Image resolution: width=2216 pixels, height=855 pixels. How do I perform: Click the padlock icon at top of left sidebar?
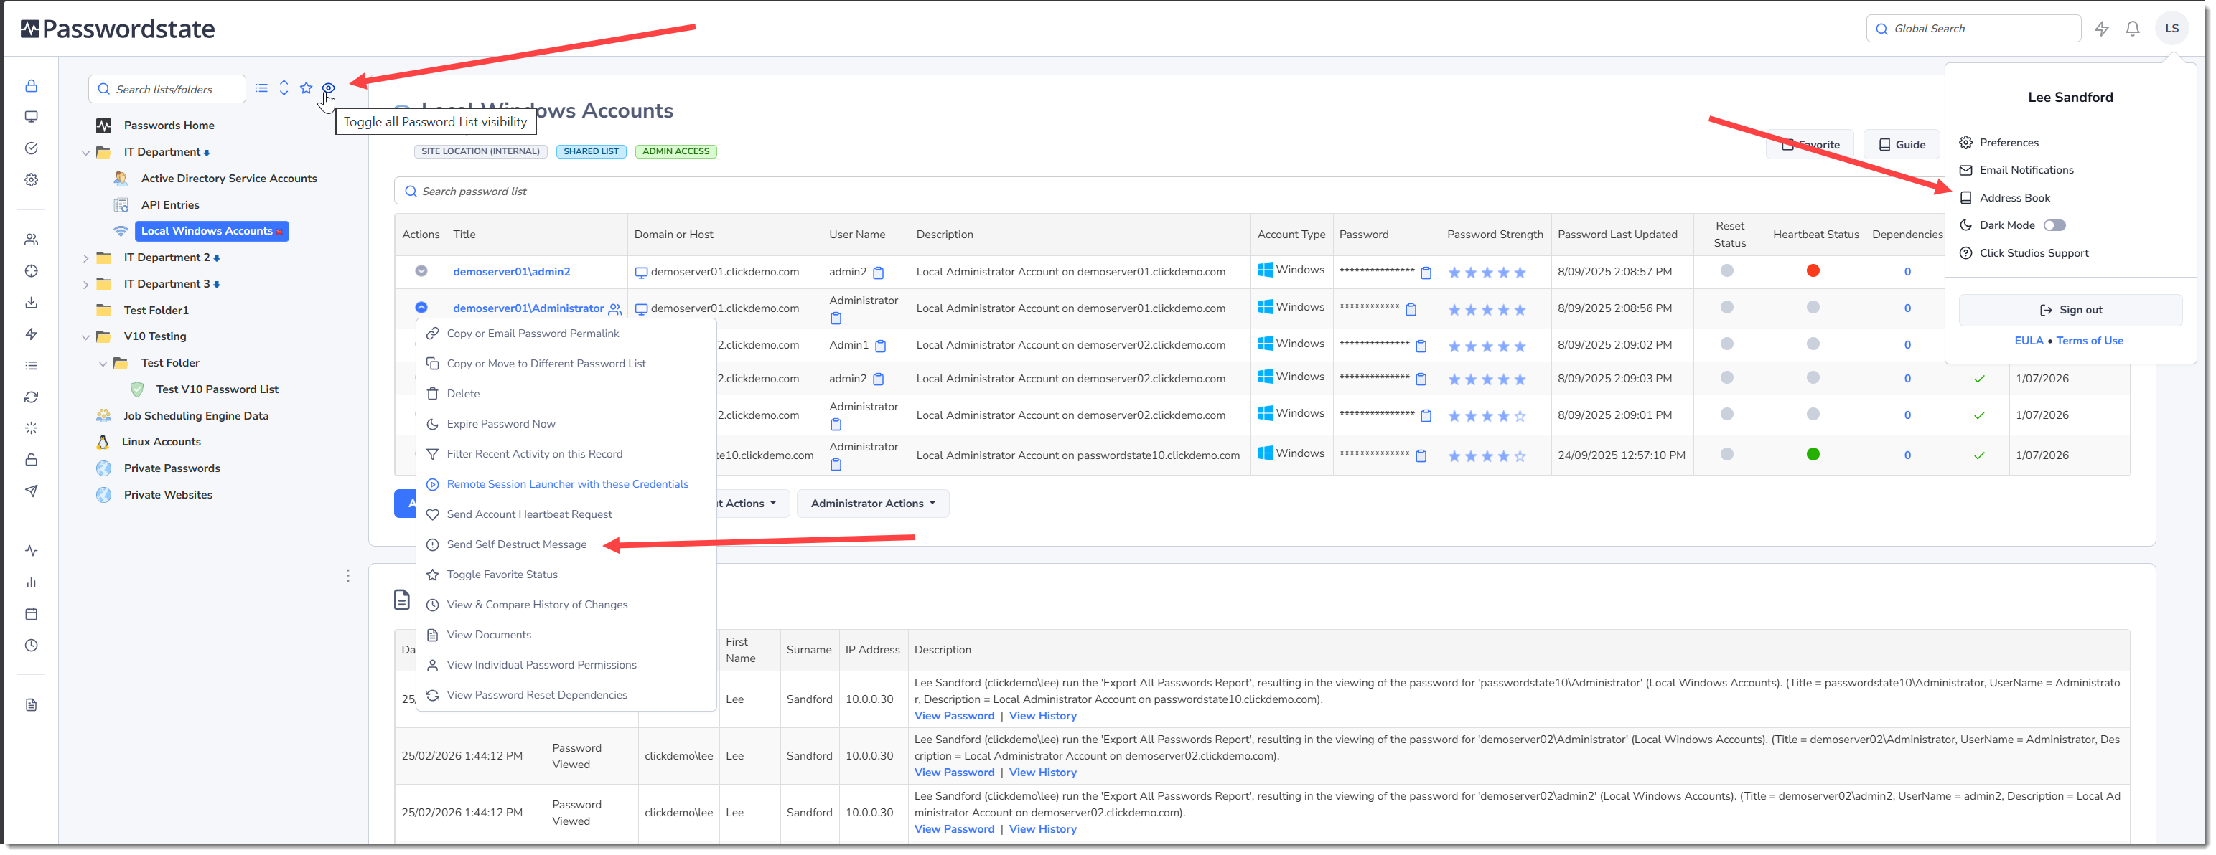tap(31, 86)
